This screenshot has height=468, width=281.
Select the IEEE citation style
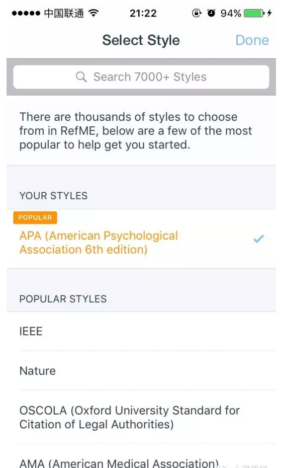point(141,331)
